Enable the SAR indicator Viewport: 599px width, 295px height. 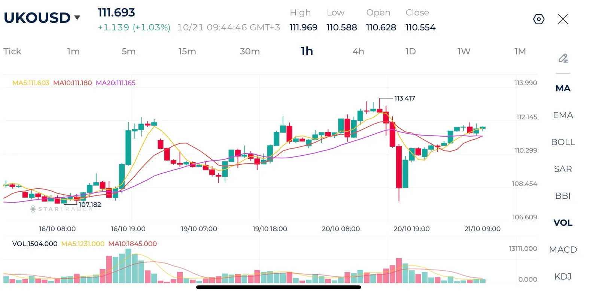point(563,169)
